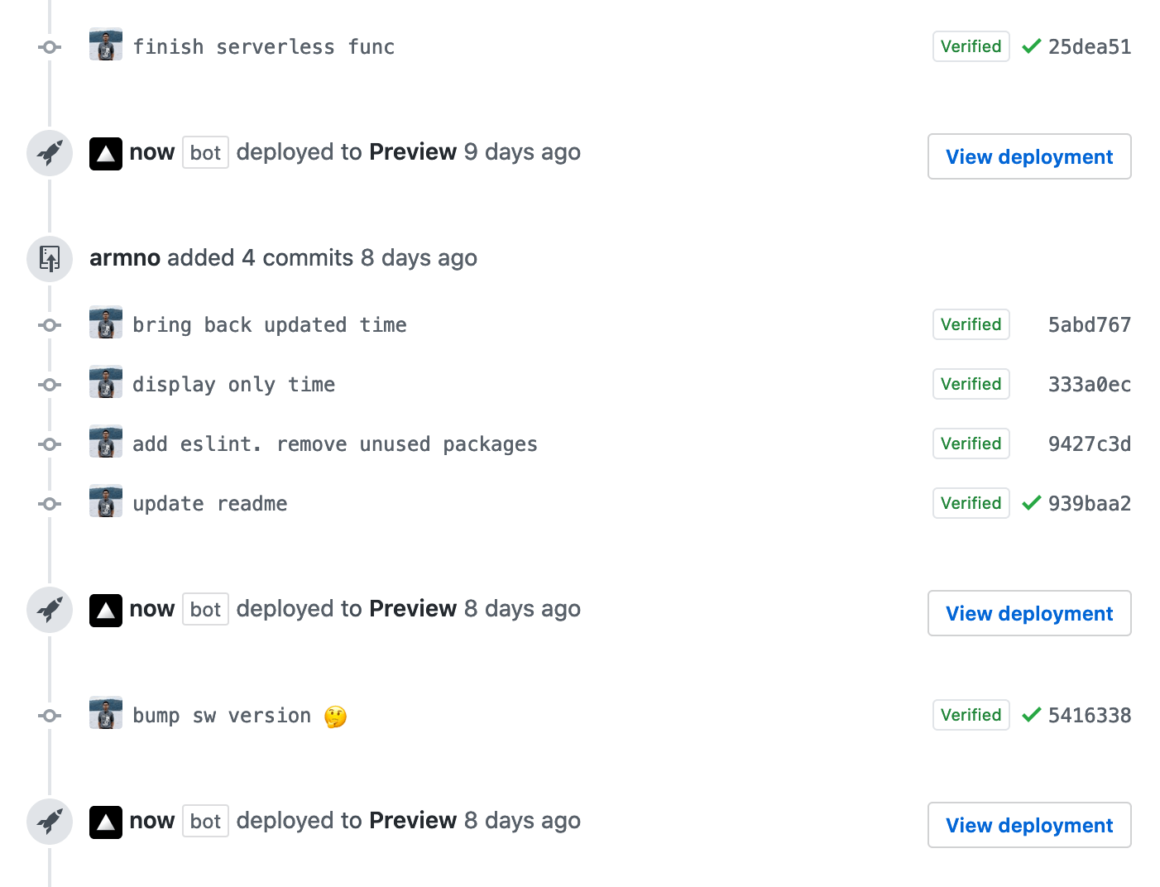Open View deployment below update readme commit
Image resolution: width=1160 pixels, height=887 pixels.
click(1029, 613)
